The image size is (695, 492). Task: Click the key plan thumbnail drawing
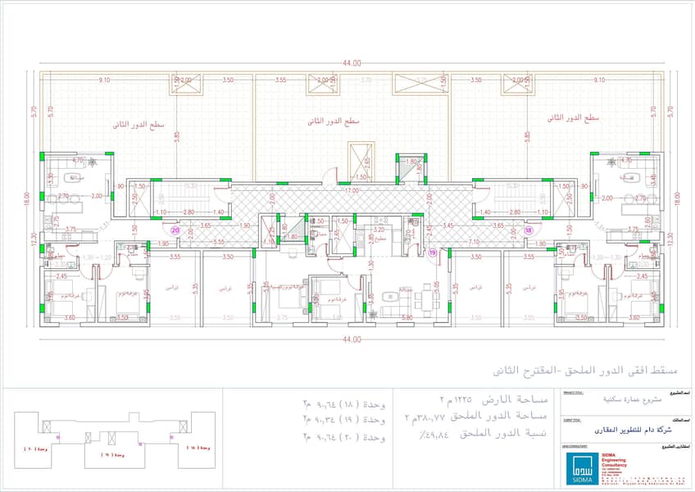pyautogui.click(x=115, y=440)
